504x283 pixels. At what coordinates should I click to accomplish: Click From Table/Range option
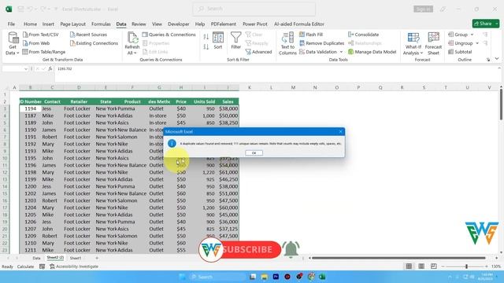(44, 52)
